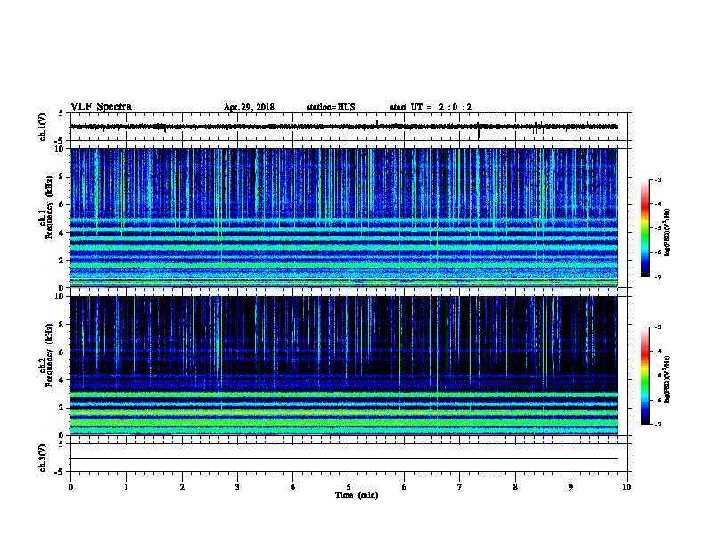Image resolution: width=706 pixels, height=546 pixels.
Task: Click the "station=HUS" header label
Action: [x=331, y=107]
